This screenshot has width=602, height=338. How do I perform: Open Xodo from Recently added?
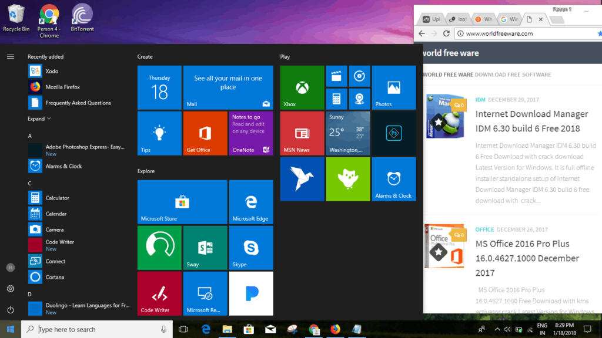[79, 71]
